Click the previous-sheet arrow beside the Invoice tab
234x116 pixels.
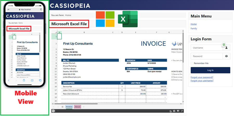(54, 107)
